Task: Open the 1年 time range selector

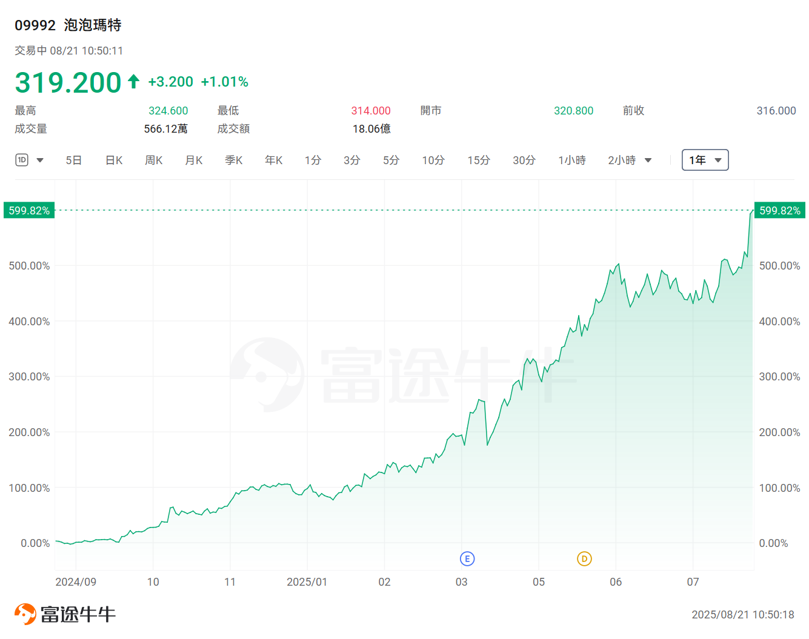Action: click(x=705, y=160)
